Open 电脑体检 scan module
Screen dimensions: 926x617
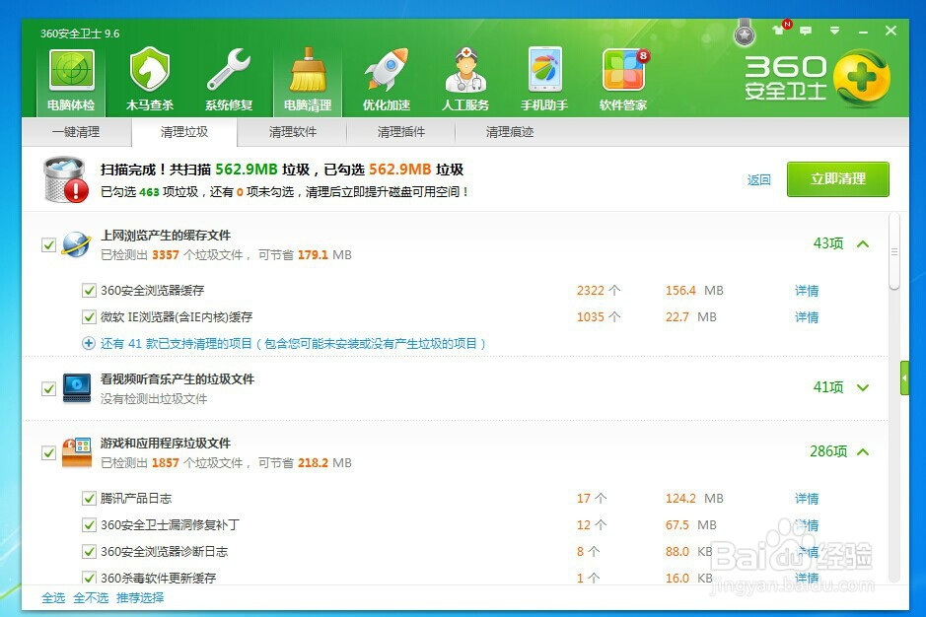click(71, 80)
